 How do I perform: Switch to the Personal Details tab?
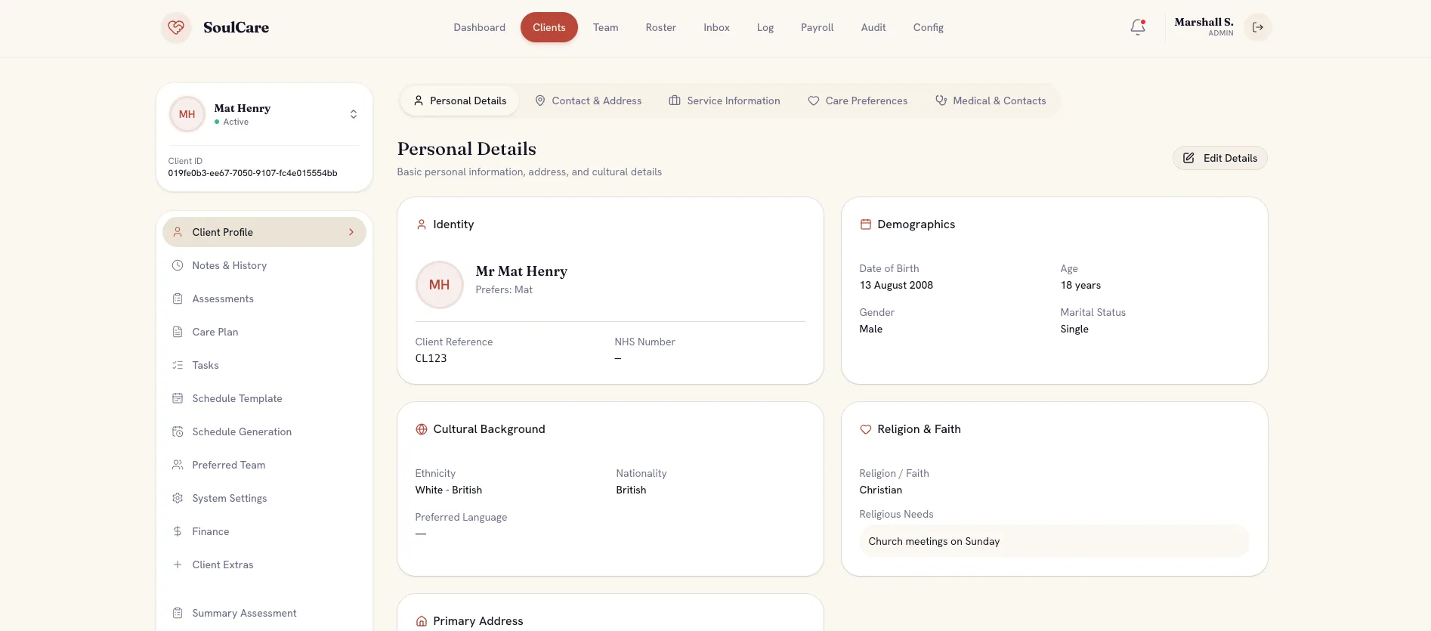460,101
